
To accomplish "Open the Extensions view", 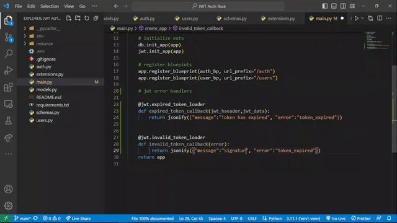I will point(8,87).
